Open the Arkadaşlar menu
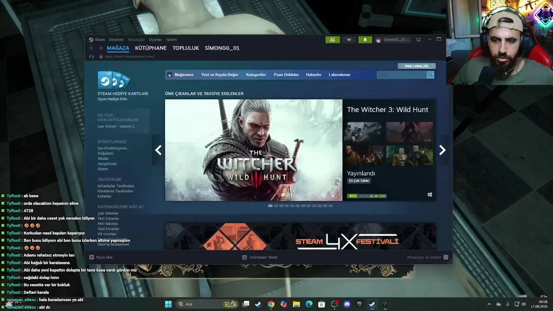This screenshot has width=553, height=311. (x=137, y=40)
